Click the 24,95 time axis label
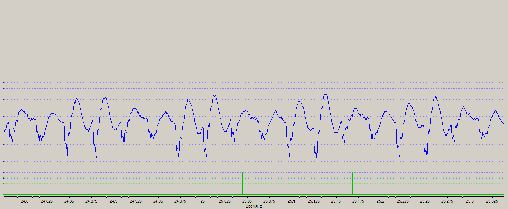 tap(158, 201)
